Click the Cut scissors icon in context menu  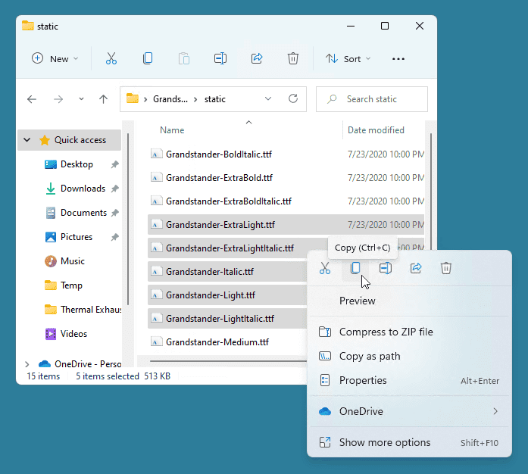pos(325,268)
